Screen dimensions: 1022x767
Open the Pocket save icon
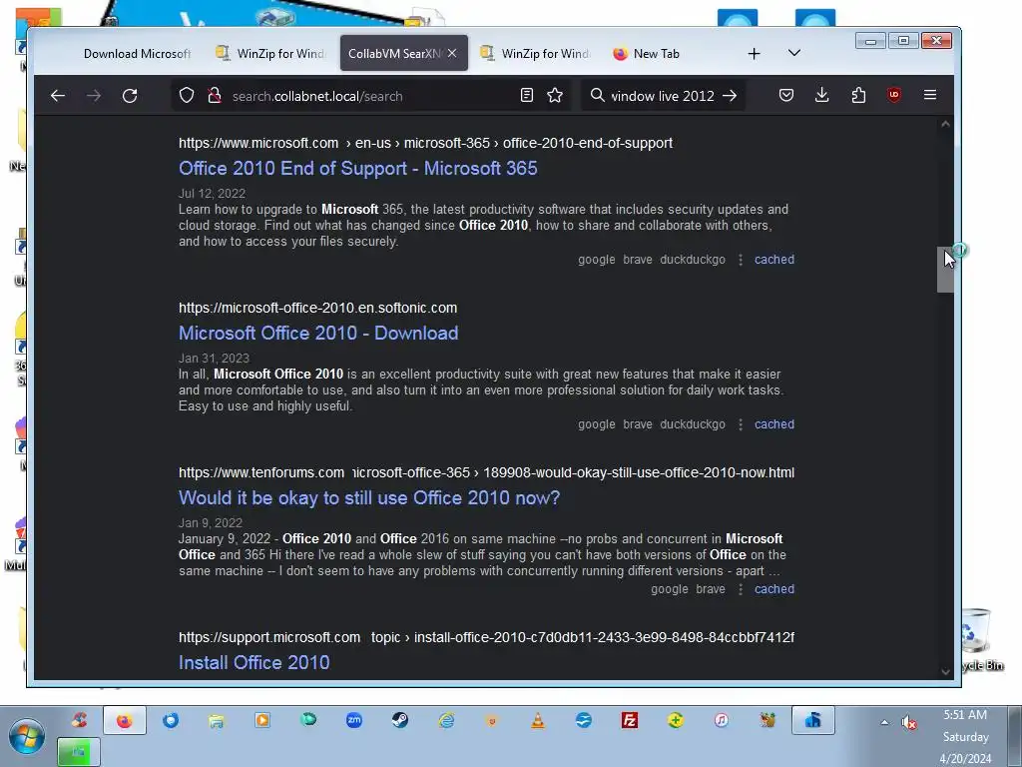pos(786,95)
